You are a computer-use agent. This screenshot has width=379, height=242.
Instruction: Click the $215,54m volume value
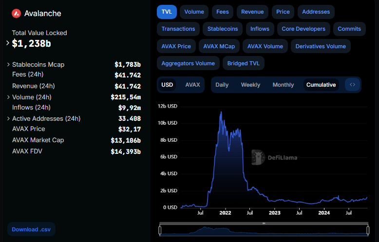click(126, 97)
